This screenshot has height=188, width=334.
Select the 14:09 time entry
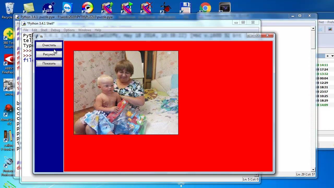point(324,105)
